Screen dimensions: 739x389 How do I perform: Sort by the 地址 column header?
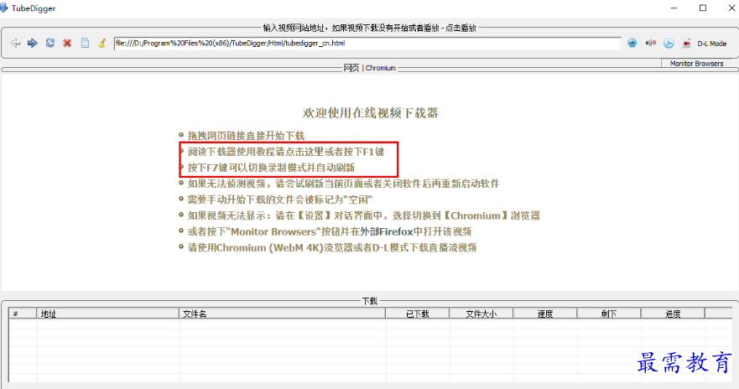(108, 314)
